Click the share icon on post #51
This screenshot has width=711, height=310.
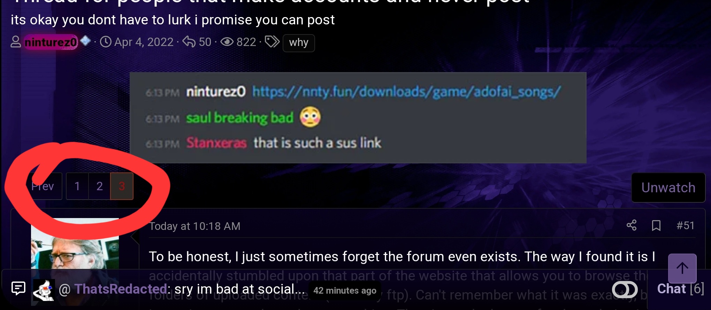[631, 225]
